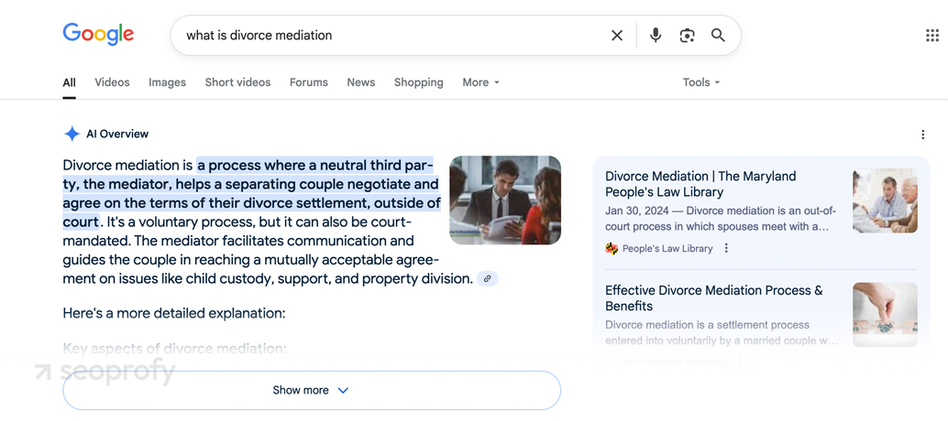The image size is (948, 421).
Task: Click the Maryland flag favicon for People's Law Library
Action: pyautogui.click(x=612, y=249)
